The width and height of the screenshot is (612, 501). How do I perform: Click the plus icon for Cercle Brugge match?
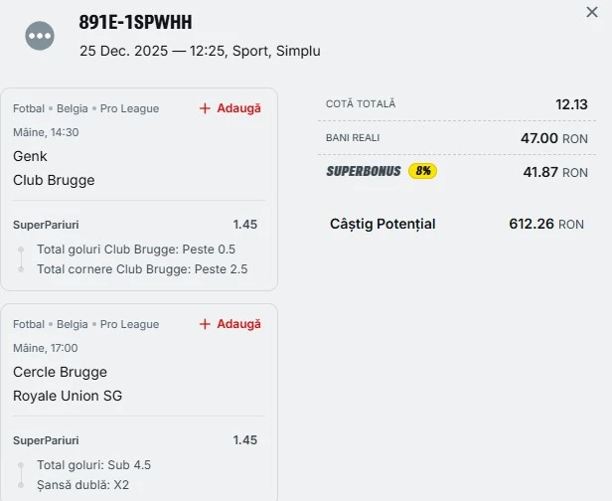point(205,324)
